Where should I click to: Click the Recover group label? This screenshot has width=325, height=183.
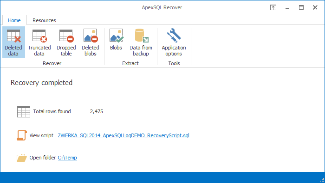coord(52,63)
